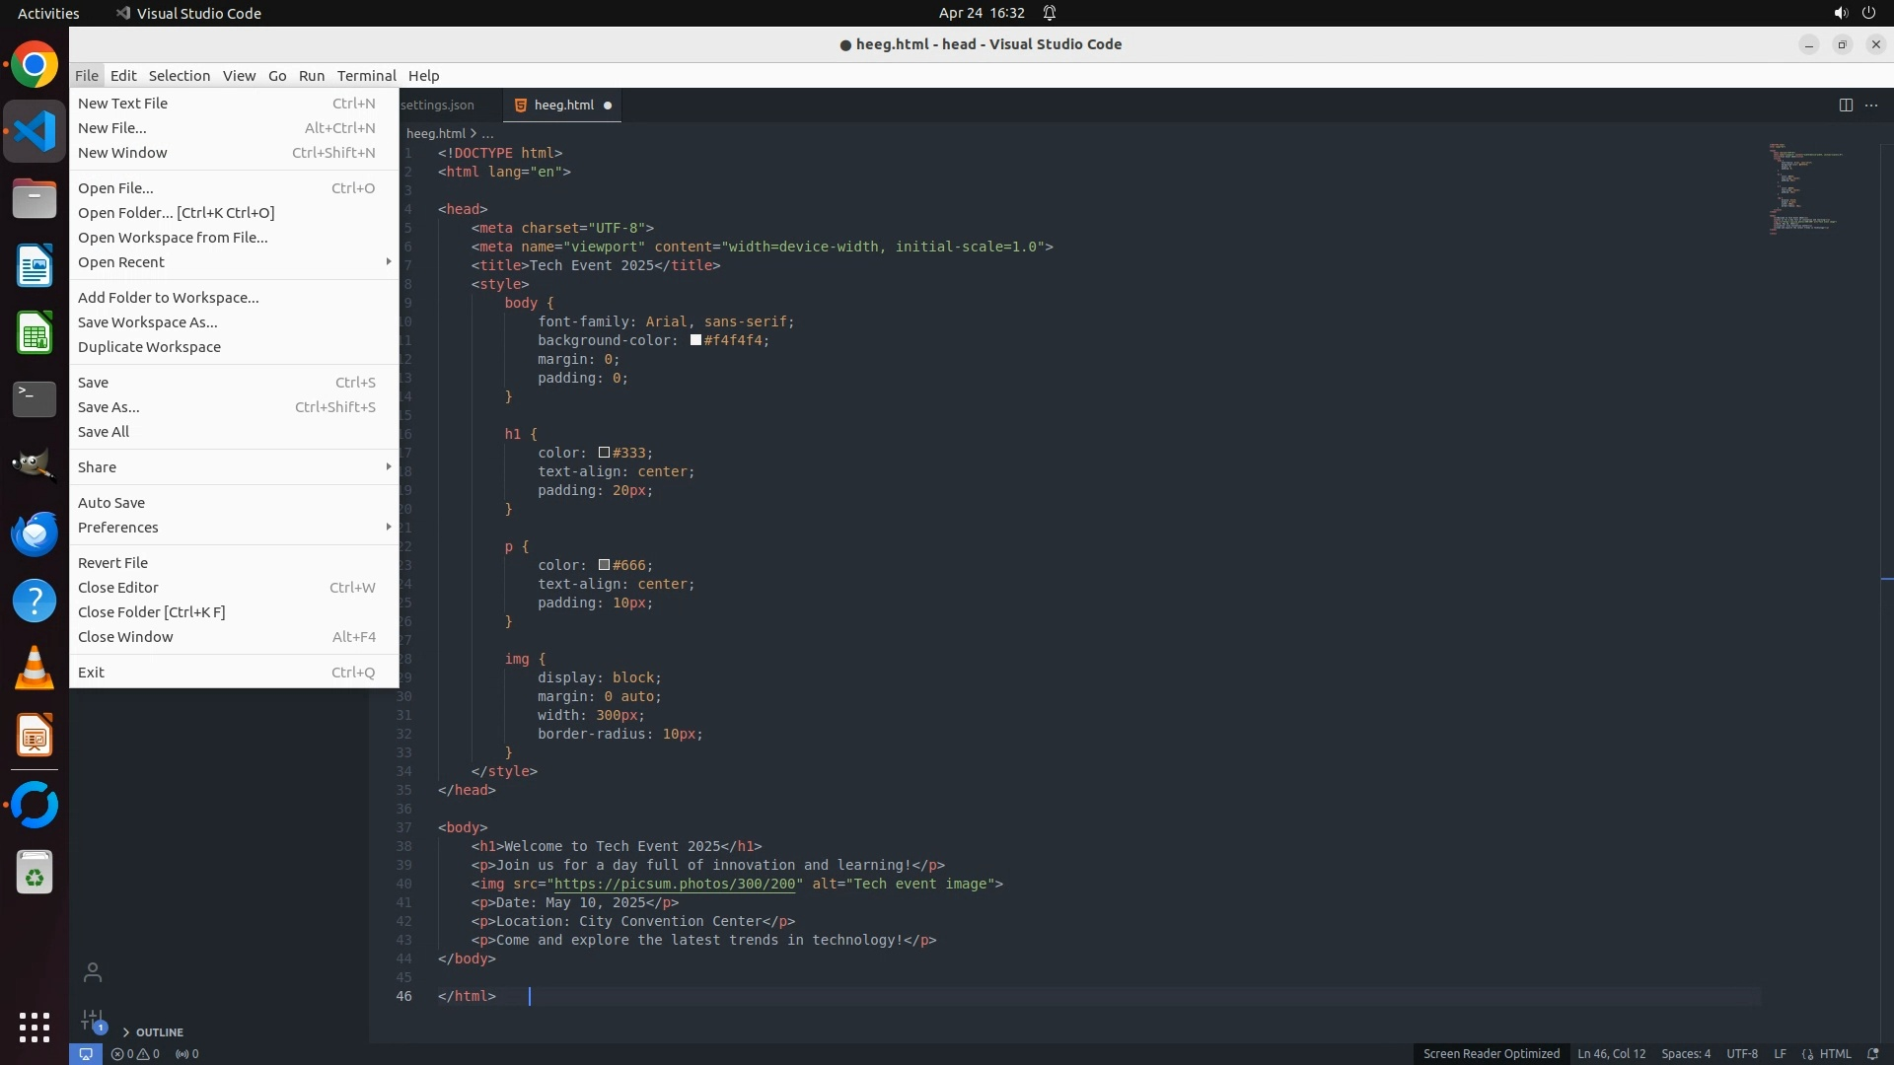
Task: Click the remote window indicator in the status bar
Action: pyautogui.click(x=86, y=1053)
